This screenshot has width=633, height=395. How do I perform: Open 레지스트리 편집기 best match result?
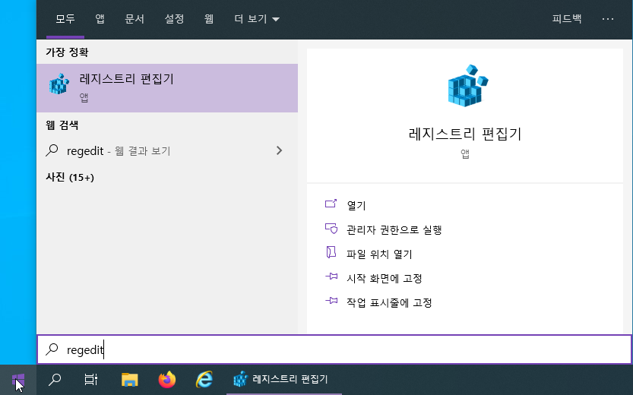167,88
